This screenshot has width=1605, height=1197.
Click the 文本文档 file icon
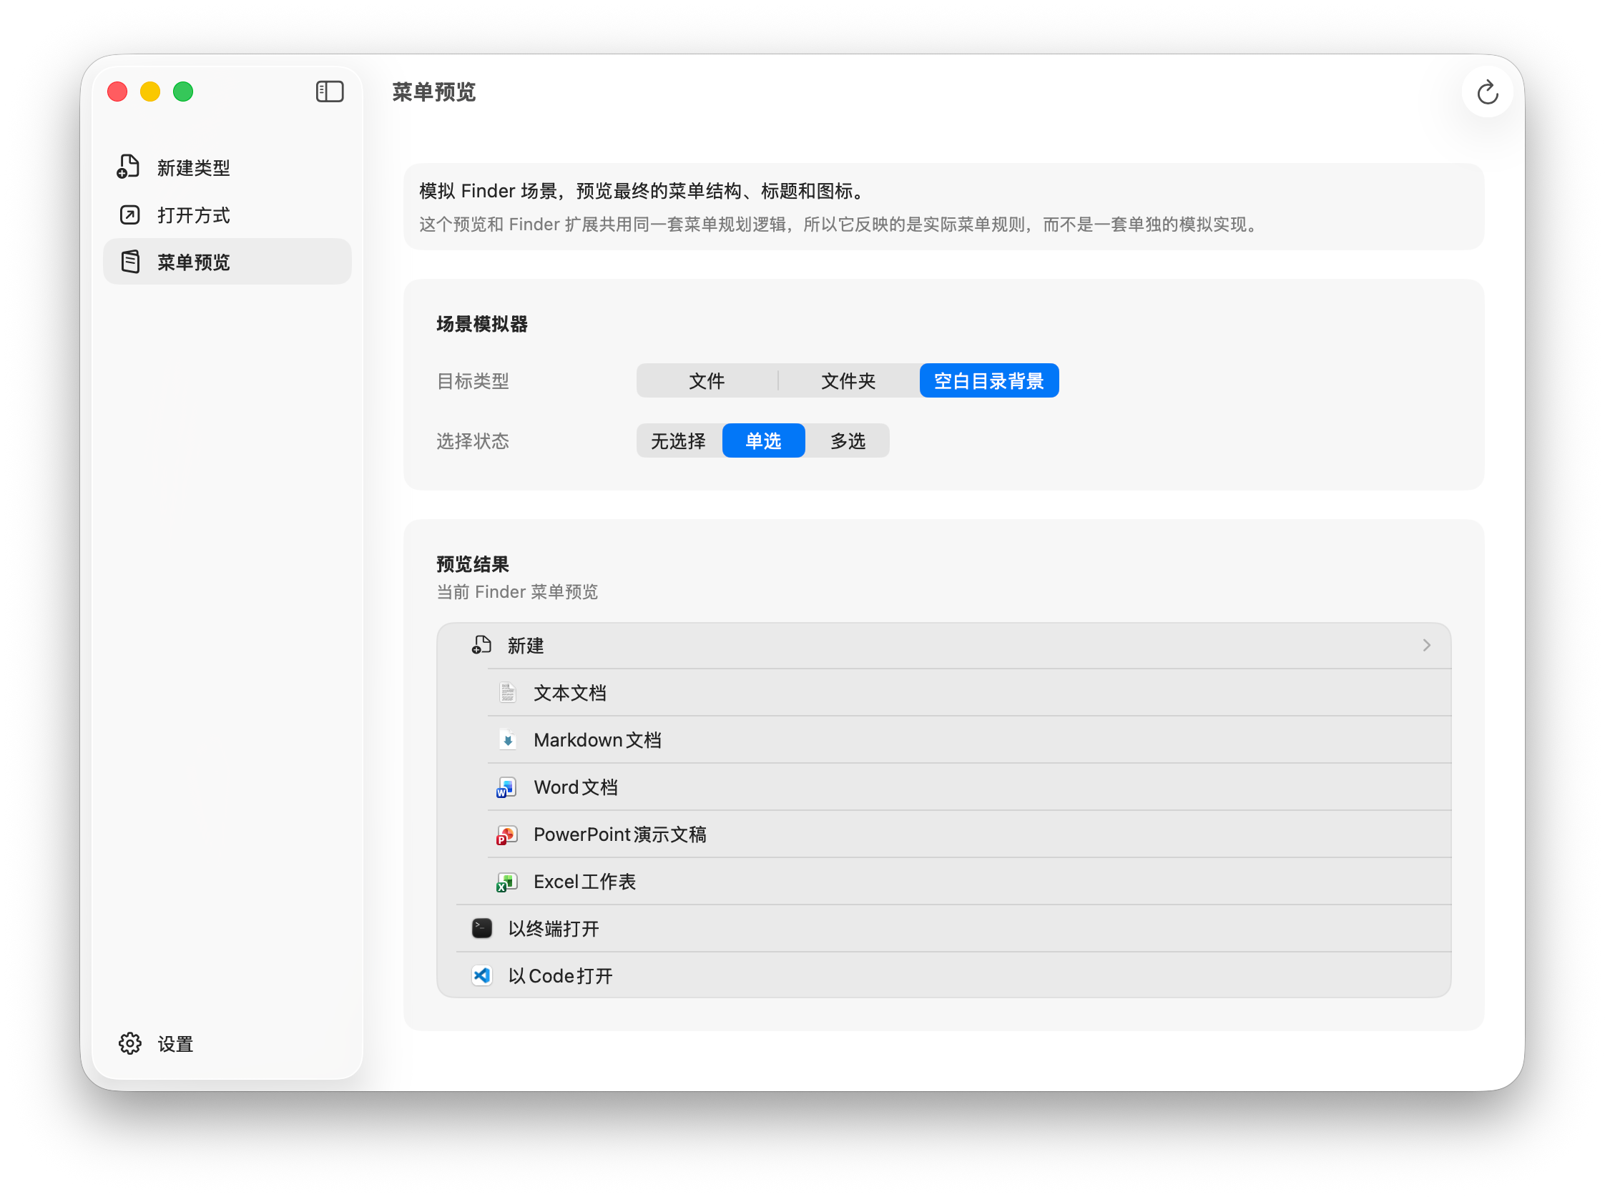(x=507, y=692)
